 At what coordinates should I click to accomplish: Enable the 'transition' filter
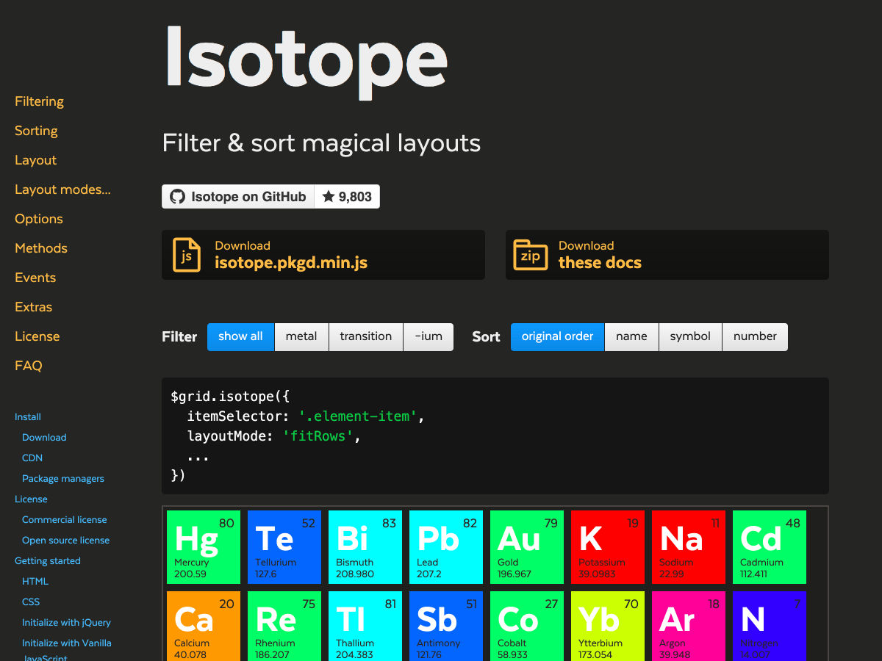coord(365,336)
